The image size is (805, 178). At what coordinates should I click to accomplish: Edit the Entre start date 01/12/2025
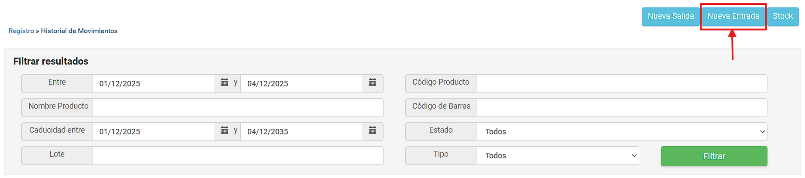(x=153, y=84)
